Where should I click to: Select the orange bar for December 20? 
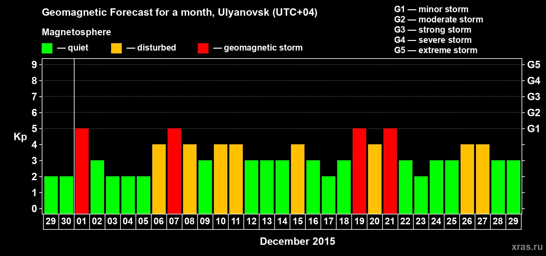coord(375,179)
